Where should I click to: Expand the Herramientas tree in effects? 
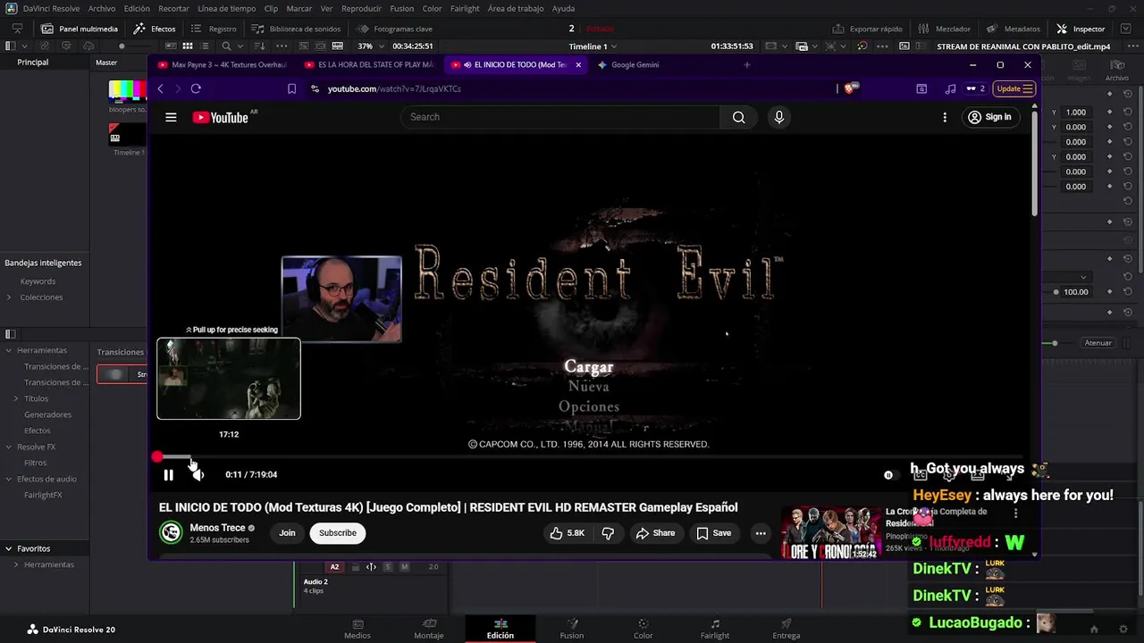(x=9, y=350)
